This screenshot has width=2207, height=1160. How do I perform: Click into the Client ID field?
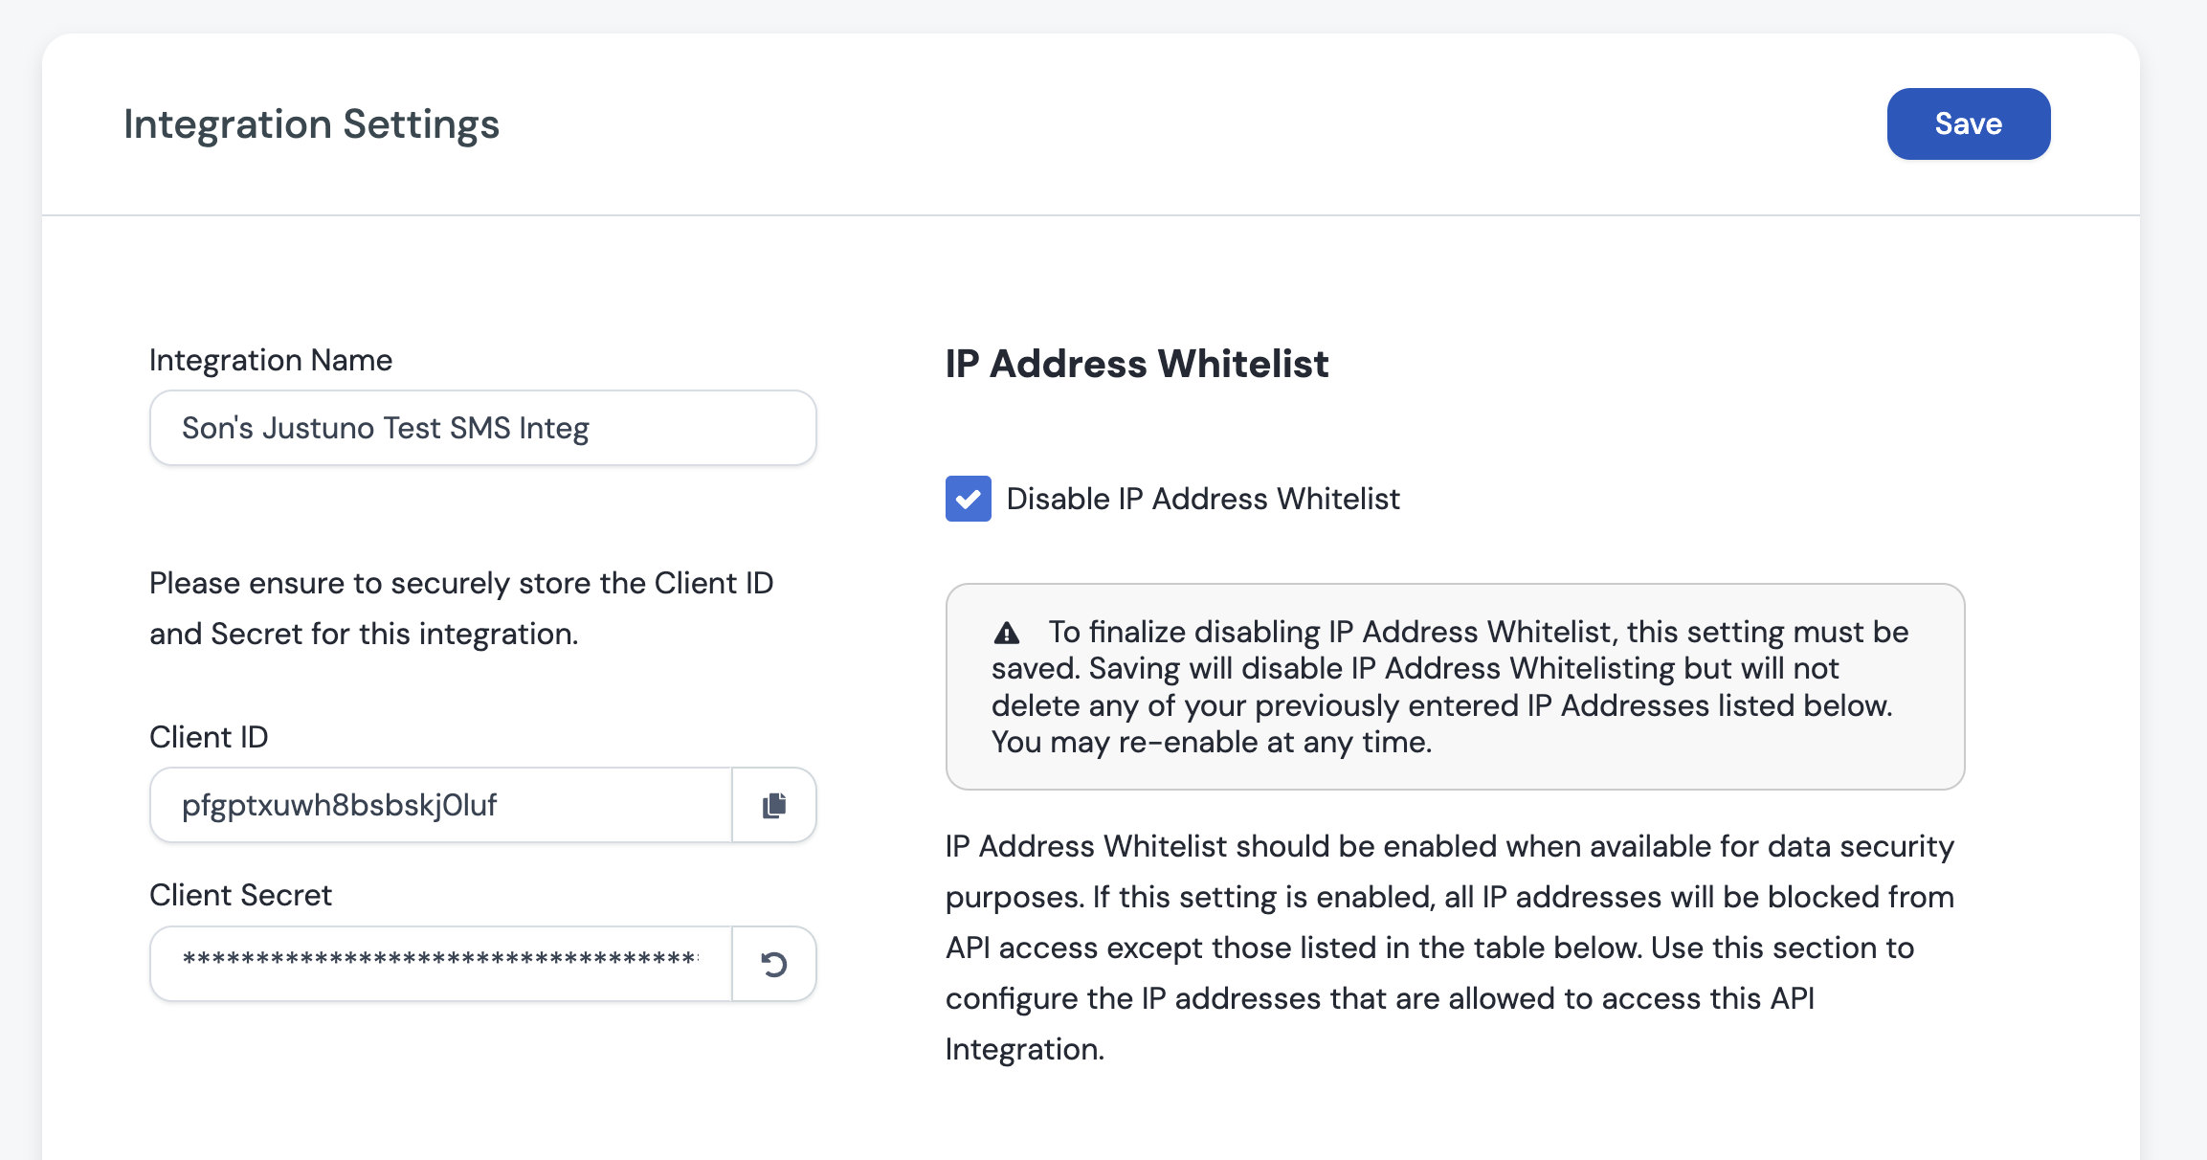(x=440, y=805)
